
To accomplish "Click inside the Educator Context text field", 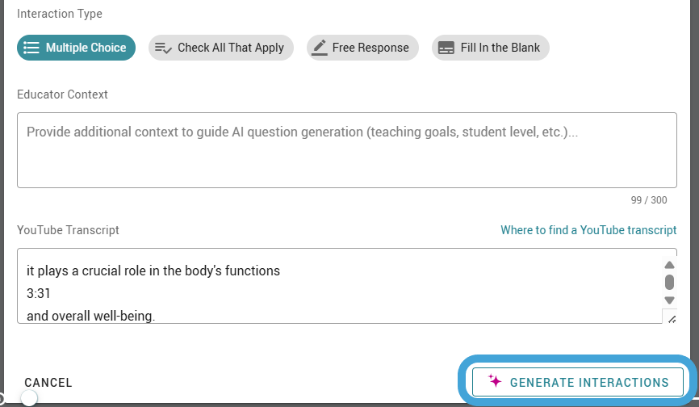I will click(x=347, y=150).
